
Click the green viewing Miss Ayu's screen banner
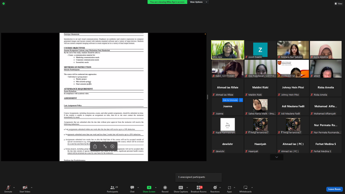[167, 2]
